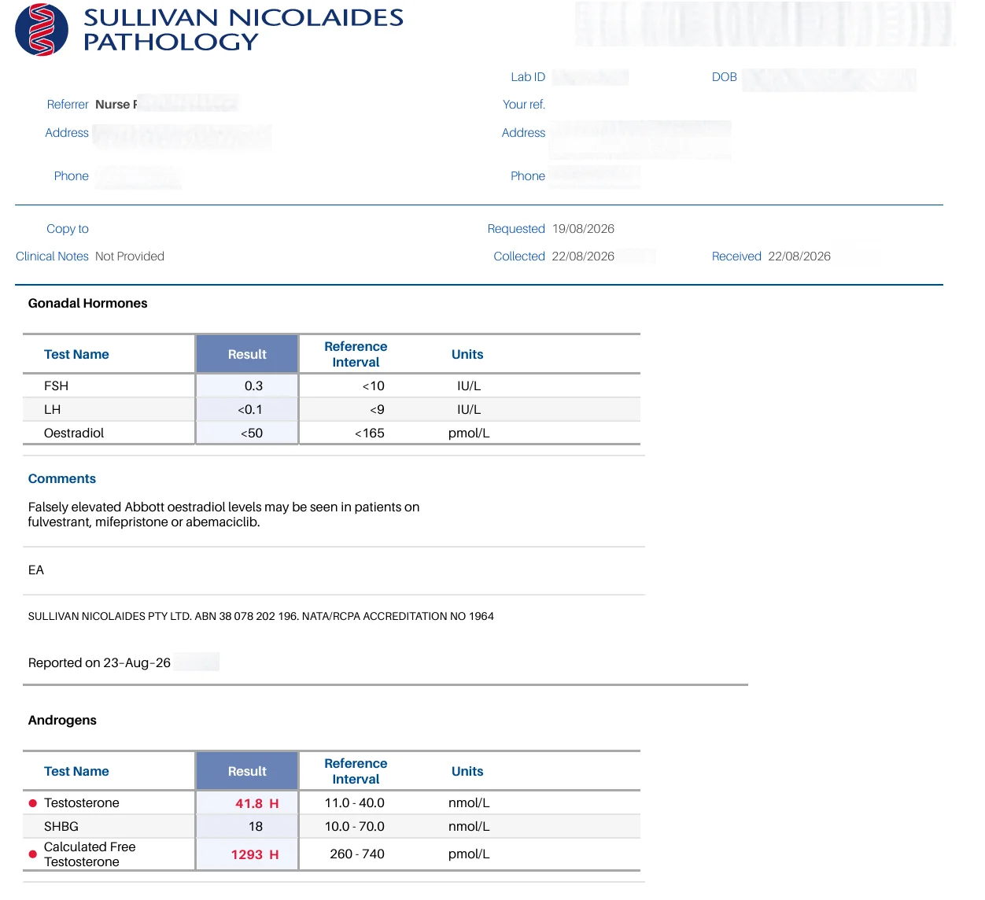Click the ABN and NATA/RCPA accreditation line
The height and width of the screenshot is (900, 985).
coord(261,617)
